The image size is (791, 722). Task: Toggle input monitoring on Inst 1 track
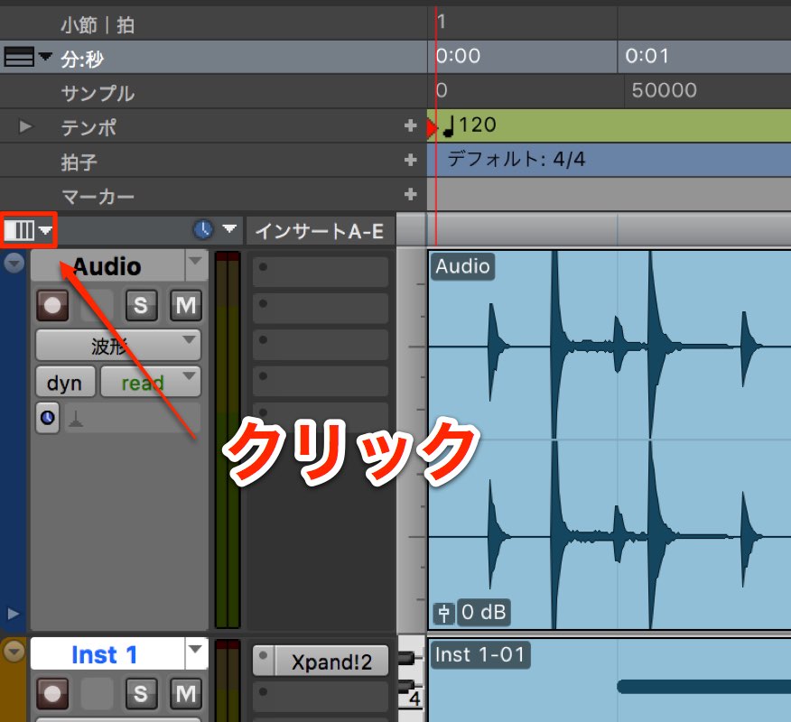(x=97, y=693)
